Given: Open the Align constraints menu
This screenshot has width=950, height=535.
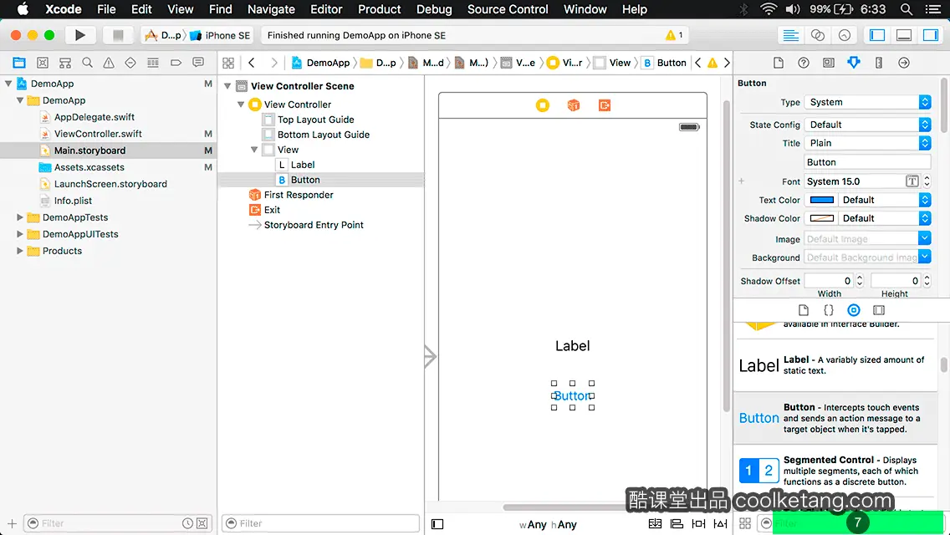Looking at the screenshot, I should click(677, 523).
